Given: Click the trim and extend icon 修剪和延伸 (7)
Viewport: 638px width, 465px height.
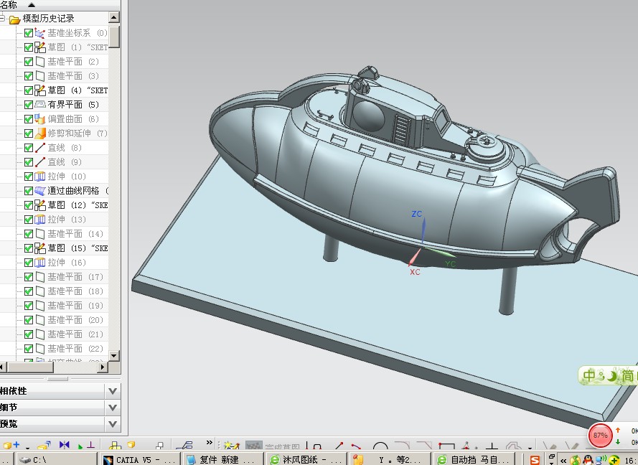Looking at the screenshot, I should coord(40,133).
